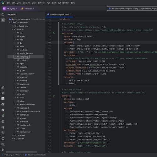Click the sidebar icon with the green dot
Image resolution: width=157 pixels, height=157 pixels.
pyautogui.click(x=3, y=116)
